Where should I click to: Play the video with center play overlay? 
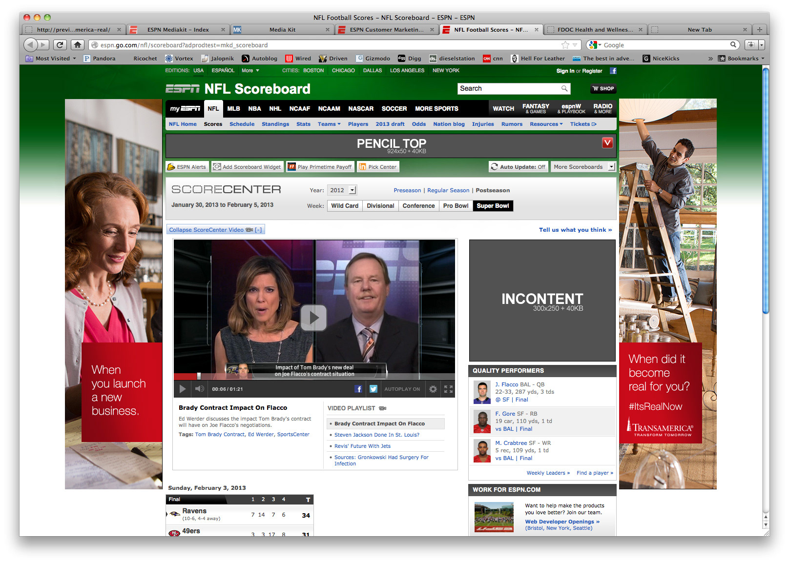(x=313, y=318)
